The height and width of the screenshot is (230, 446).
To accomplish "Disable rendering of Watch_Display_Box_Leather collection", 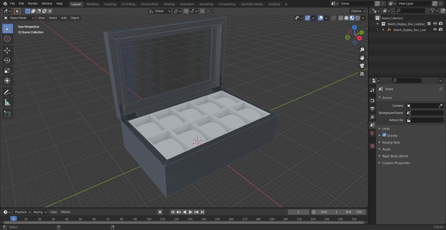I will [441, 24].
